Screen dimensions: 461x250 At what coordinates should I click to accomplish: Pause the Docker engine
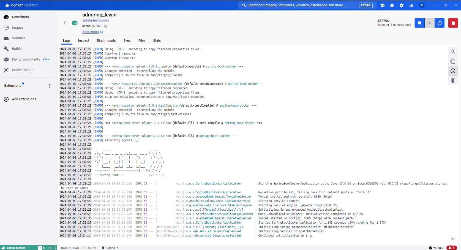pos(44,248)
